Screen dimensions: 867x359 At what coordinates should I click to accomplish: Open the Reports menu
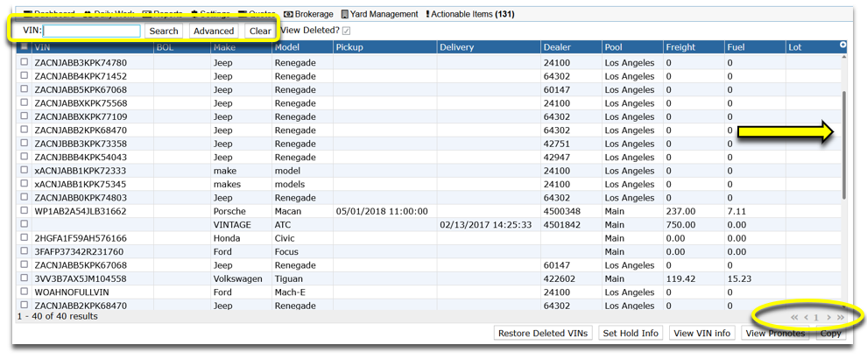pyautogui.click(x=163, y=14)
